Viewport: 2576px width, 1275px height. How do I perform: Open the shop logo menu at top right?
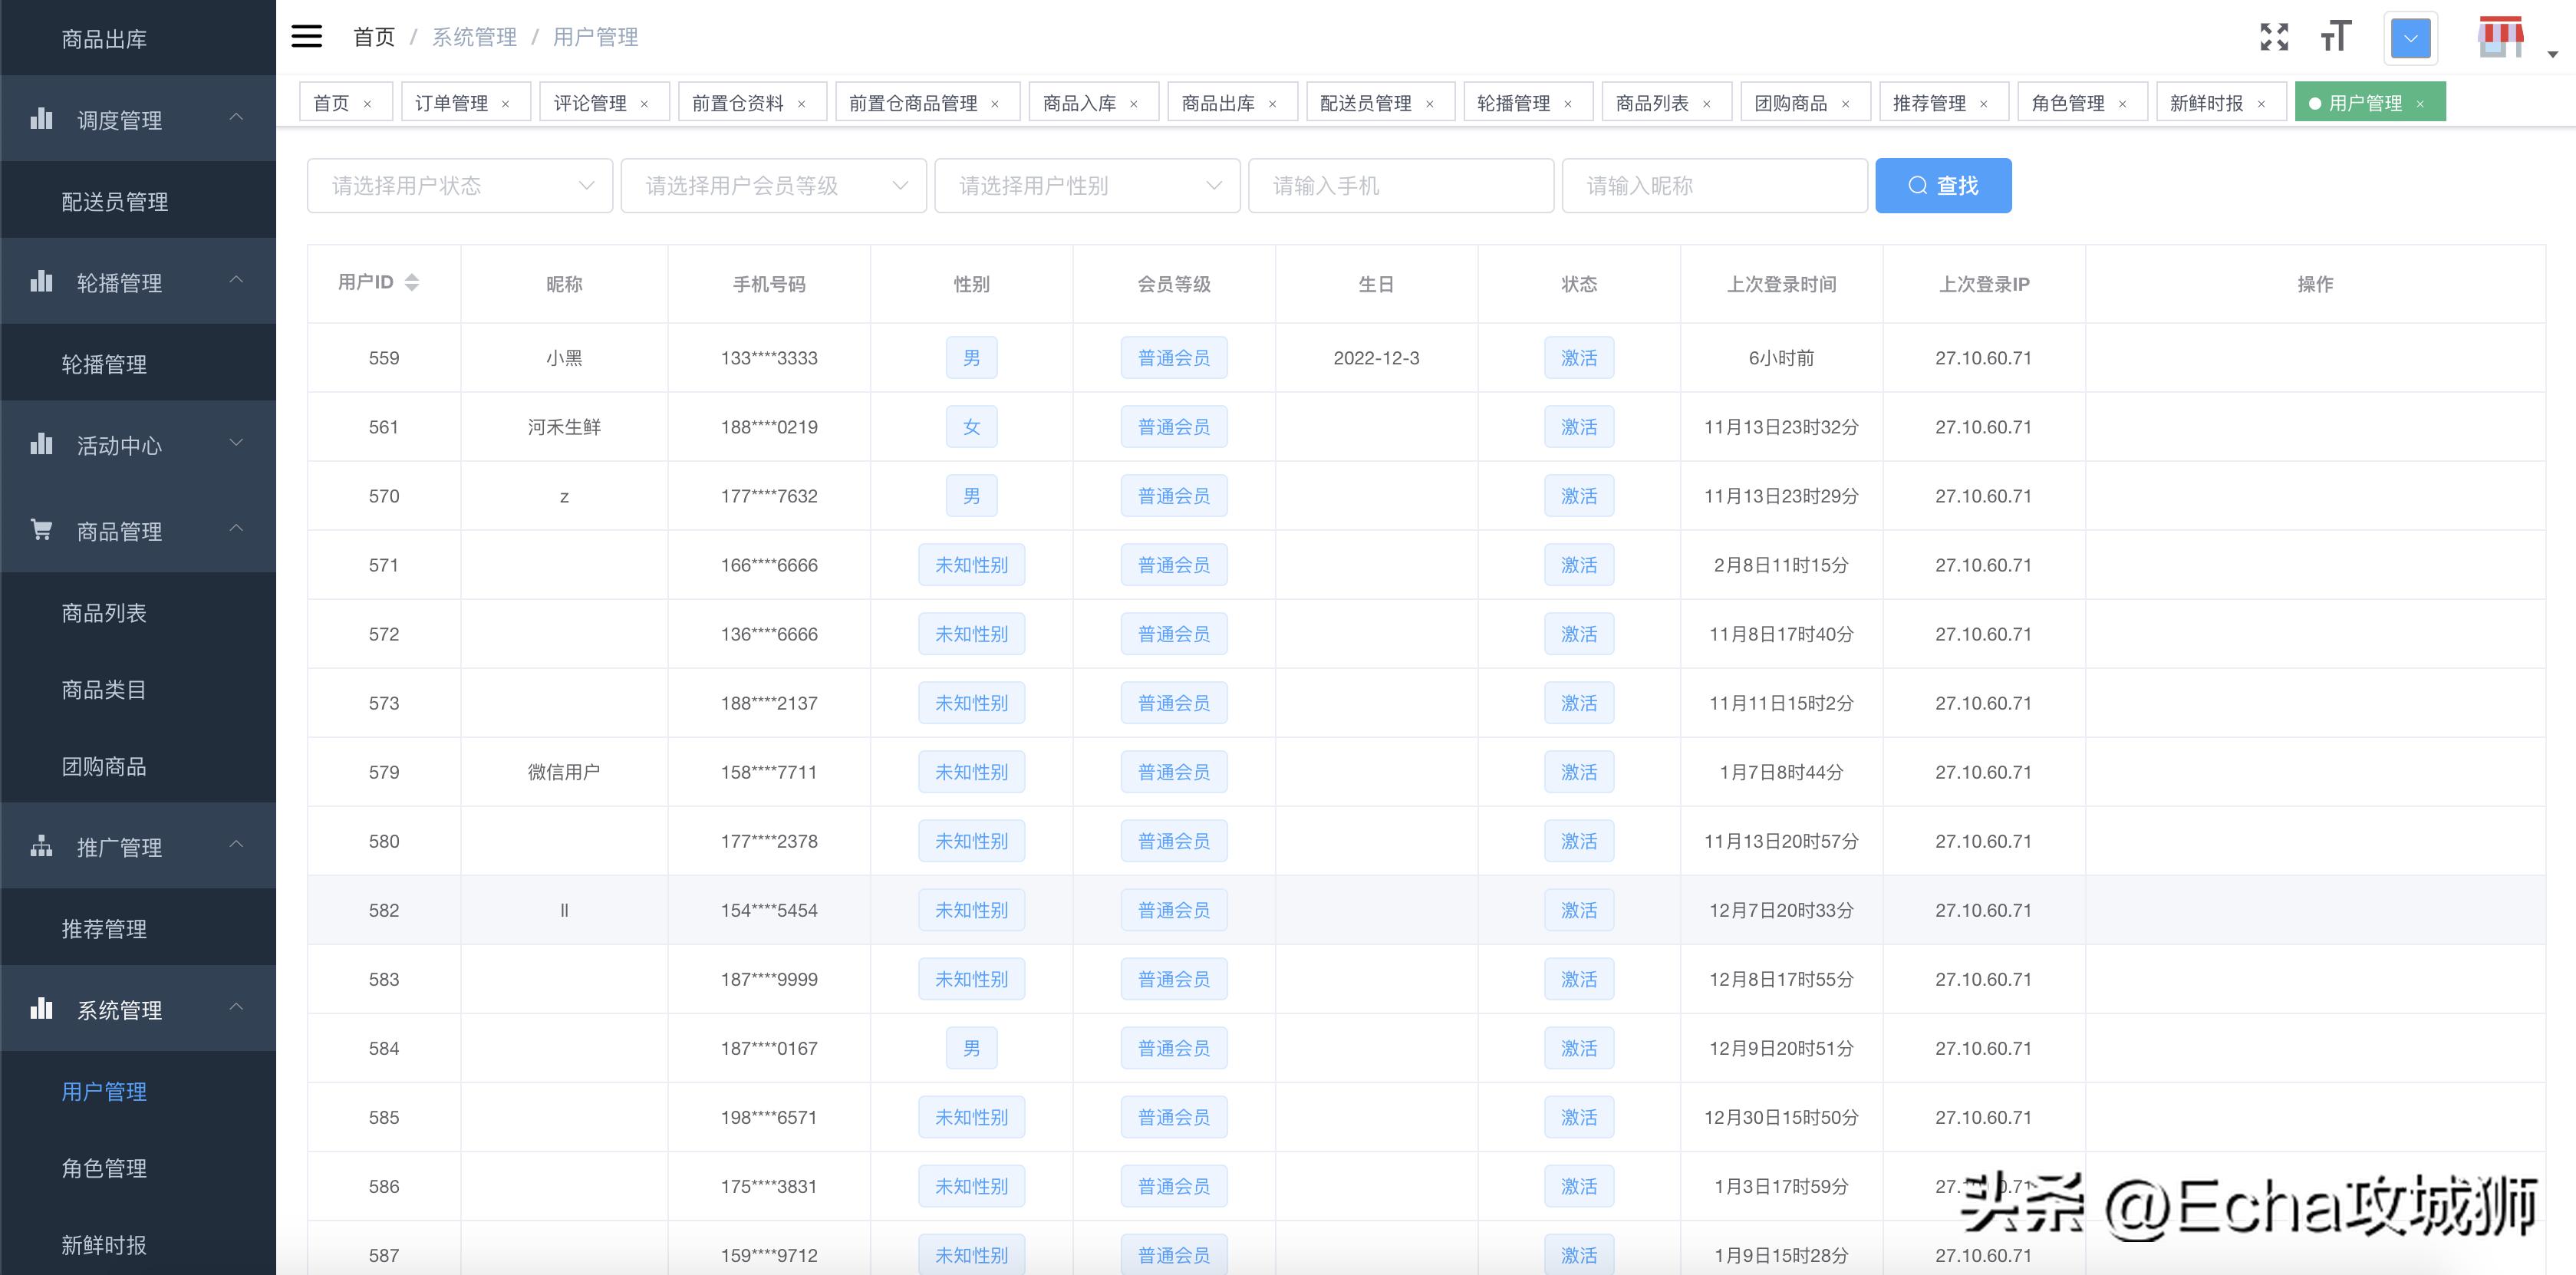[x=2500, y=37]
